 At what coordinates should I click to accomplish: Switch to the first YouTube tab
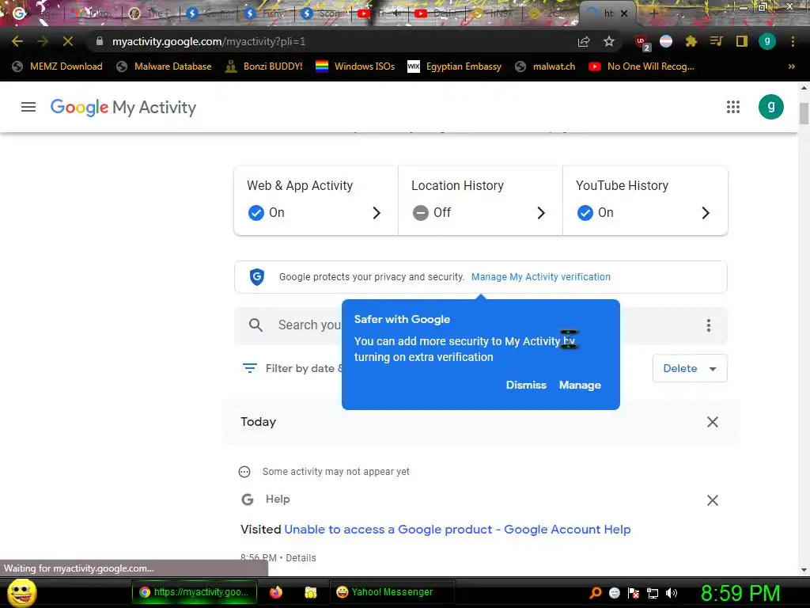pos(379,13)
